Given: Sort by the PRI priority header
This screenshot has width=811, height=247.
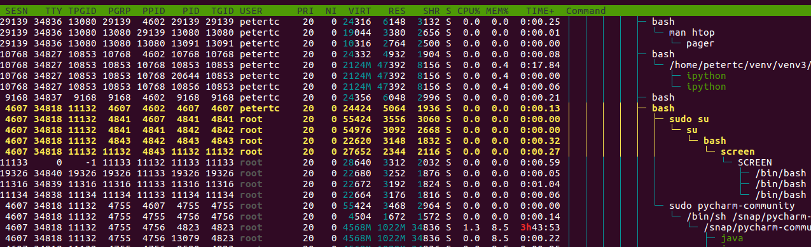Looking at the screenshot, I should (x=305, y=11).
